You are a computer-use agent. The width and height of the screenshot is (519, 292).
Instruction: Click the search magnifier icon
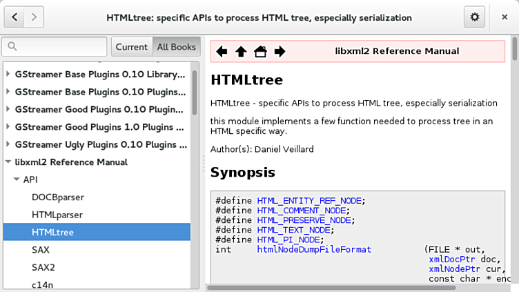pyautogui.click(x=12, y=47)
